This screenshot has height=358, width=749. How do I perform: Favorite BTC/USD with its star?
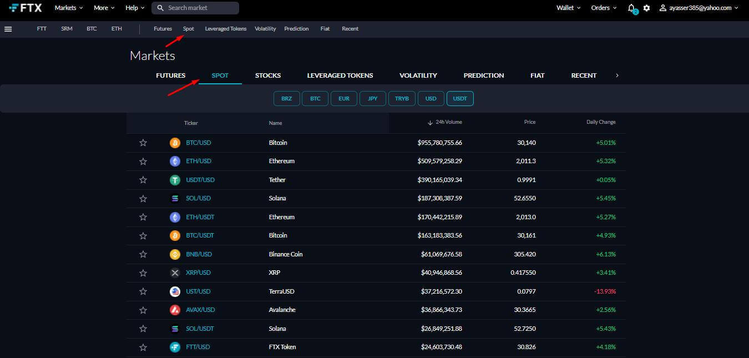[143, 143]
